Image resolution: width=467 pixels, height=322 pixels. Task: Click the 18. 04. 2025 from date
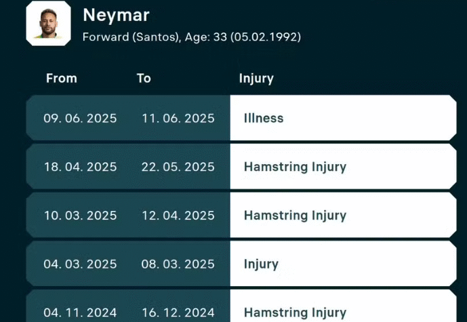pos(80,167)
